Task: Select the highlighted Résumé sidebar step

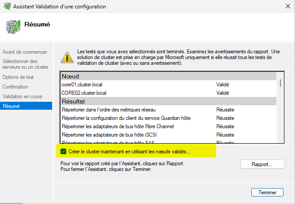Action: coord(11,106)
